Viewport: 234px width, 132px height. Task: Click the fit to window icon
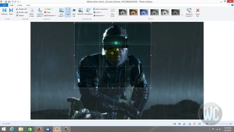pyautogui.click(x=207, y=124)
